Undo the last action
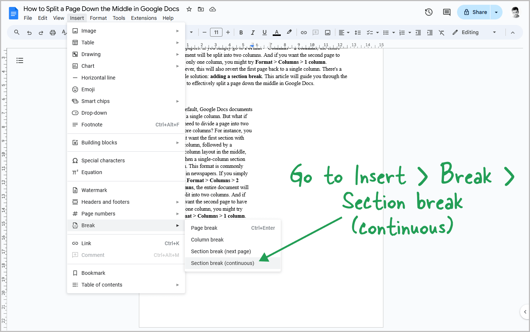 (29, 33)
